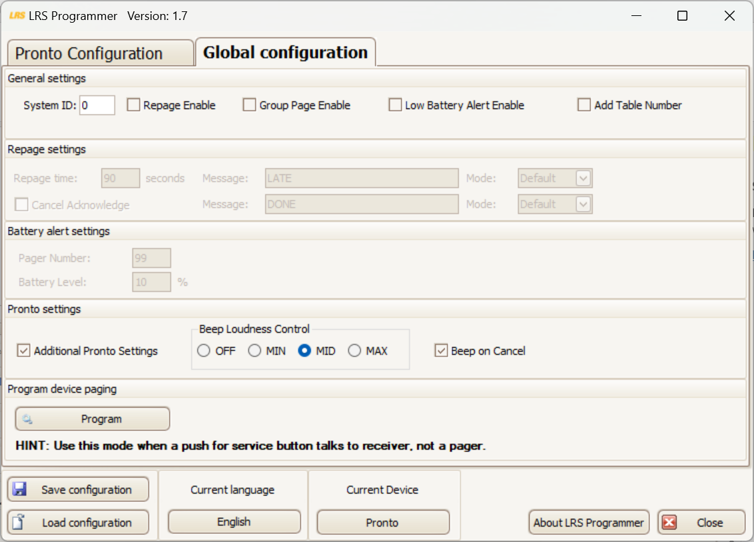Click Load configuration button
754x542 pixels.
pyautogui.click(x=78, y=522)
